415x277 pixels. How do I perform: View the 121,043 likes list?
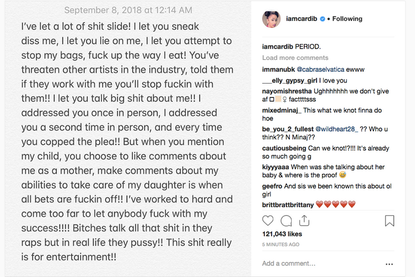tap(283, 235)
